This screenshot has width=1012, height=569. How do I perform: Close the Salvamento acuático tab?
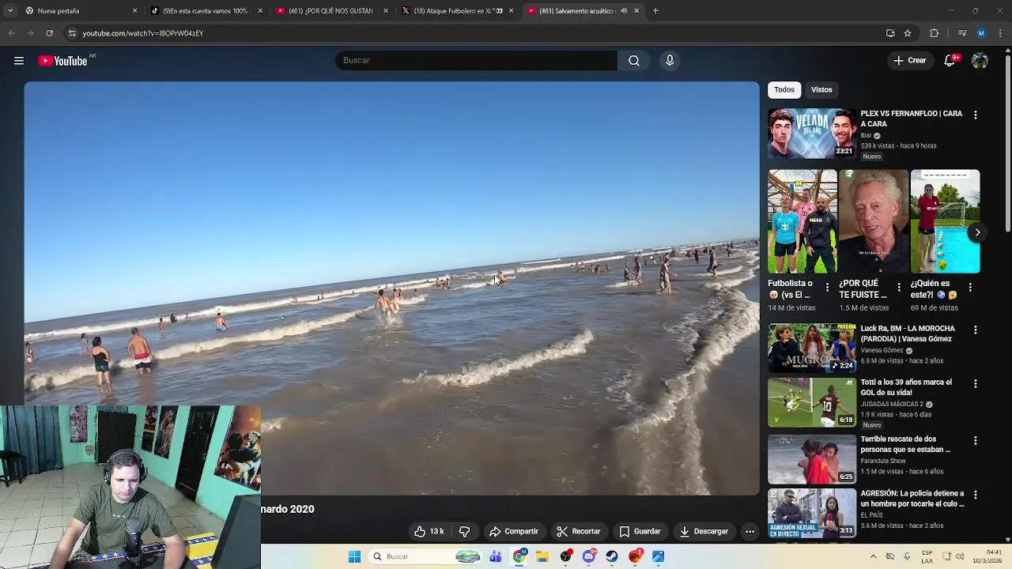tap(636, 11)
